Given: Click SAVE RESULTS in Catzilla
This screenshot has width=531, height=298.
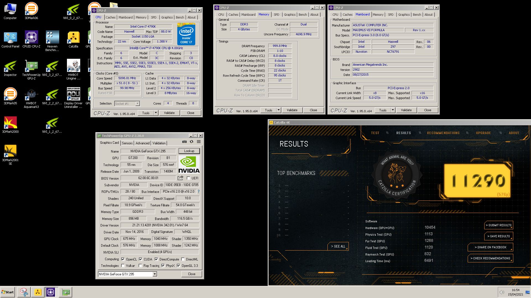Looking at the screenshot, I should tap(499, 236).
